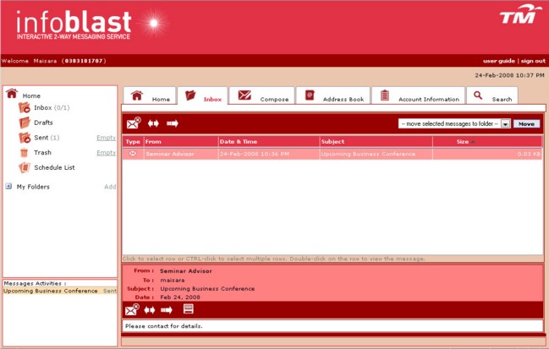Viewport: 549px width, 349px height.
Task: Select the Inbox (0/1) folder label
Action: tap(52, 107)
